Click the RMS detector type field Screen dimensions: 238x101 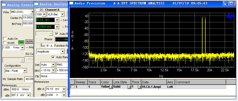tap(62, 65)
